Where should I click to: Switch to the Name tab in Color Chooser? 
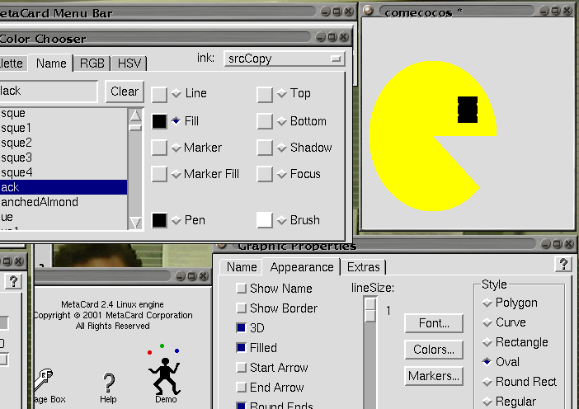coord(51,63)
